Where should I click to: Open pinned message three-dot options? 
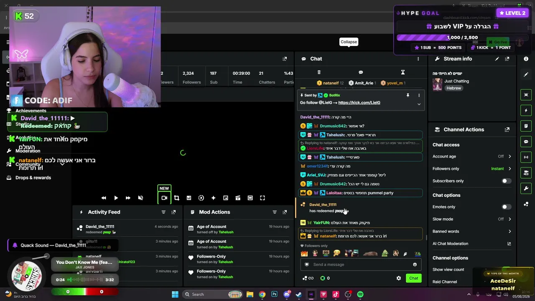419,95
